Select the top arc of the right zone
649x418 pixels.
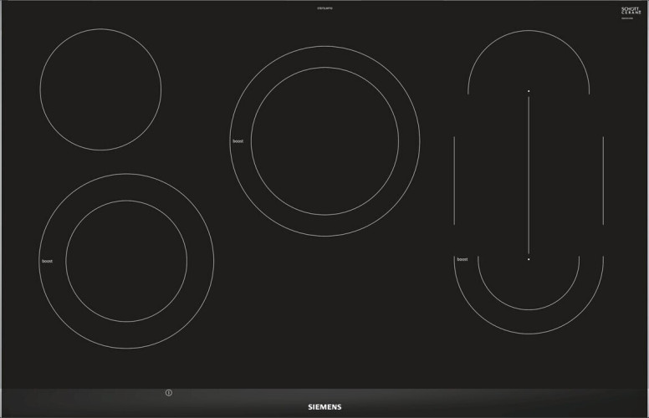529,33
